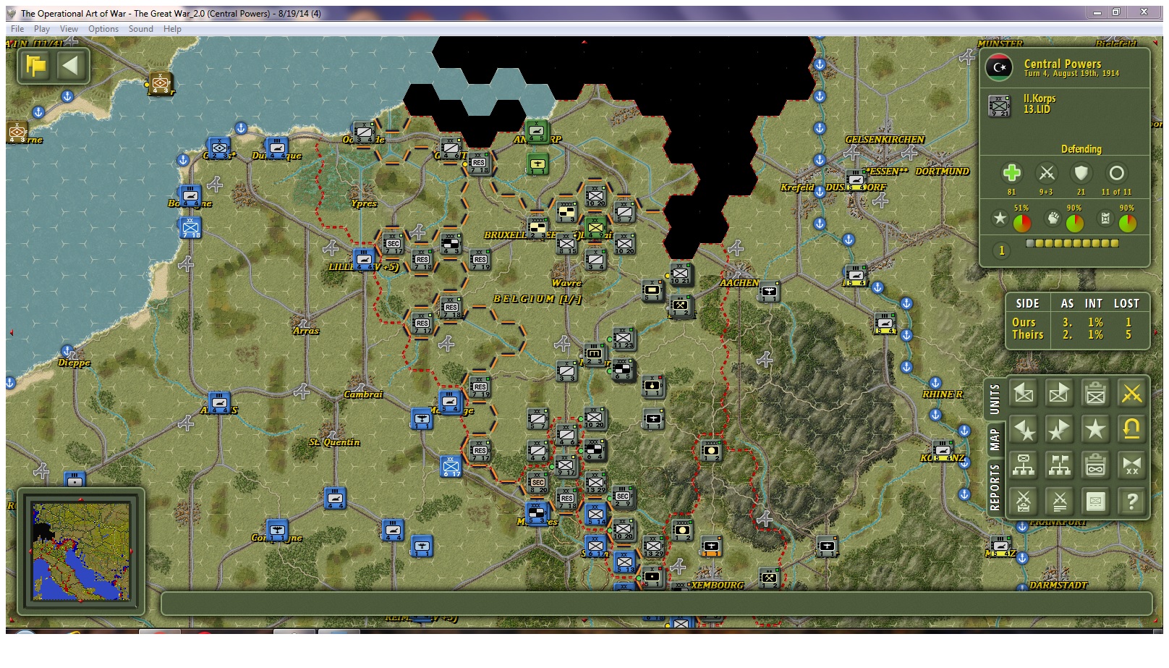Viewport: 1169px width, 668px height.
Task: Click the empty message bar at bottom
Action: (656, 604)
